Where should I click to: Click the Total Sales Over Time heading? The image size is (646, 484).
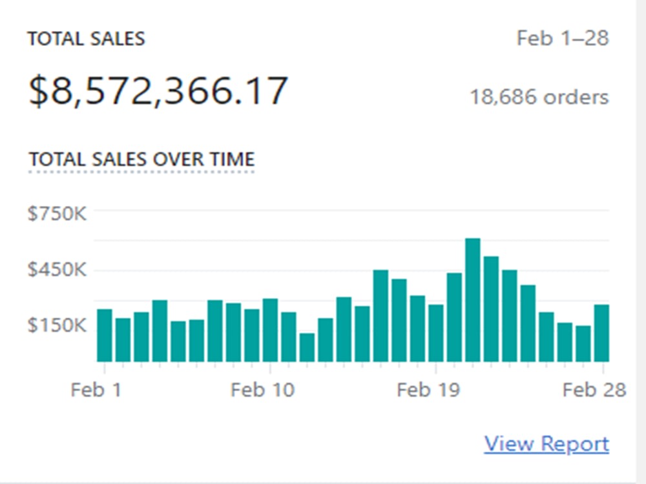141,159
